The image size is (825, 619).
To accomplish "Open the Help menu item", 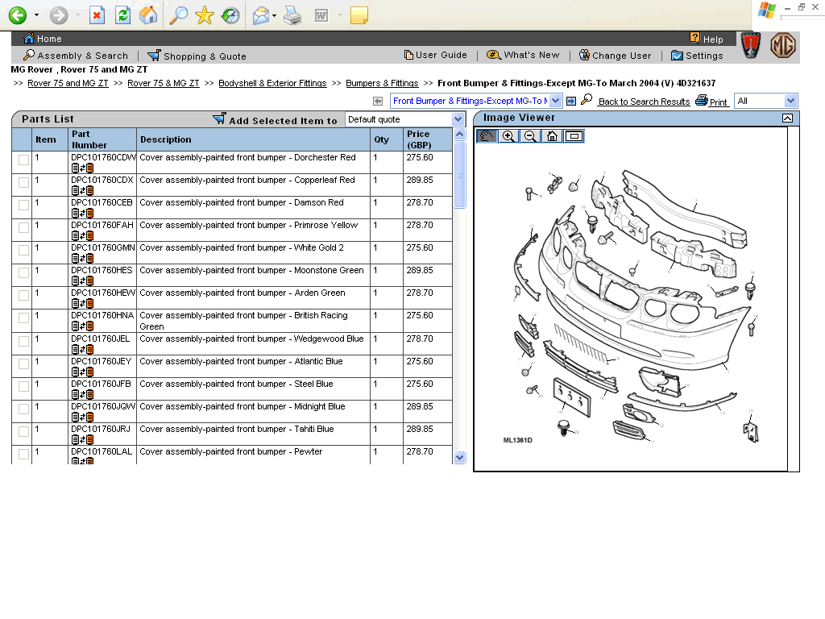I will 707,39.
